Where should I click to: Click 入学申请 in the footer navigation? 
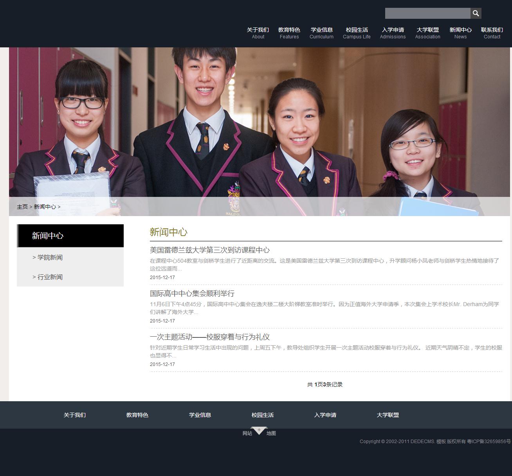[325, 415]
